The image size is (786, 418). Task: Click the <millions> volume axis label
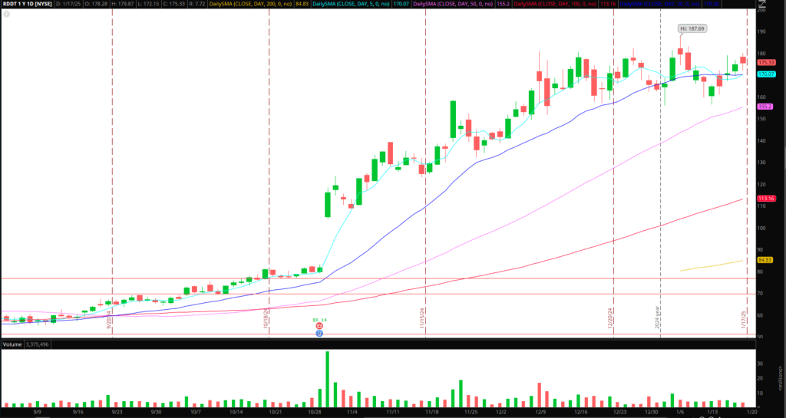click(x=780, y=378)
